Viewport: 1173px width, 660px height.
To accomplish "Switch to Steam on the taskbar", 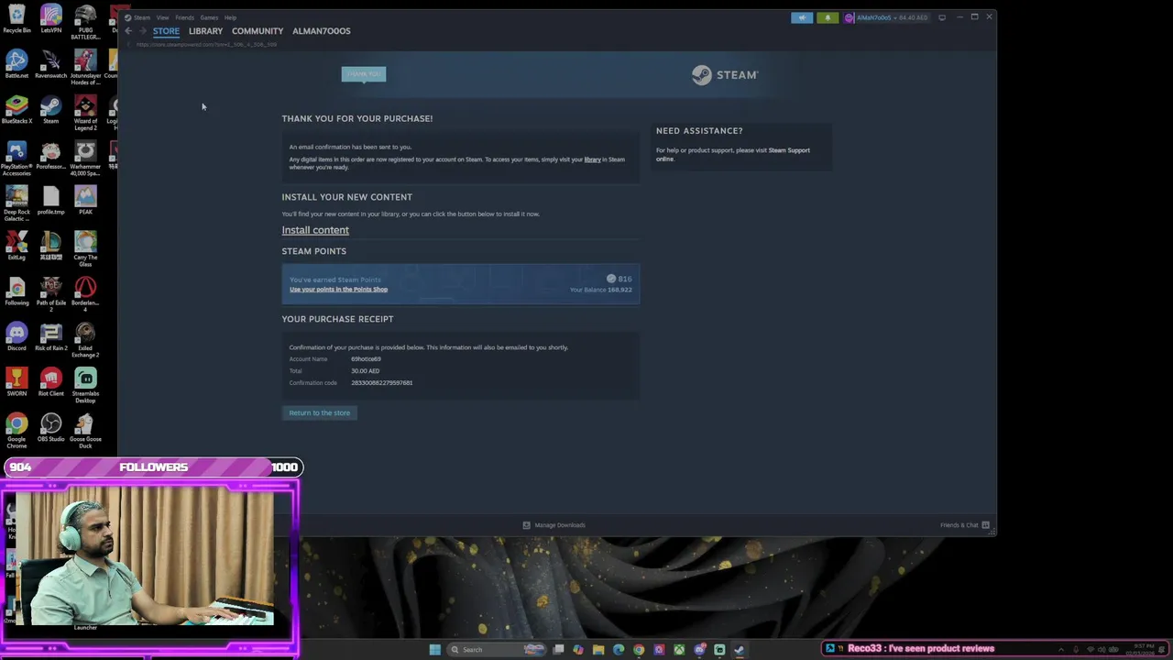I will [x=739, y=649].
